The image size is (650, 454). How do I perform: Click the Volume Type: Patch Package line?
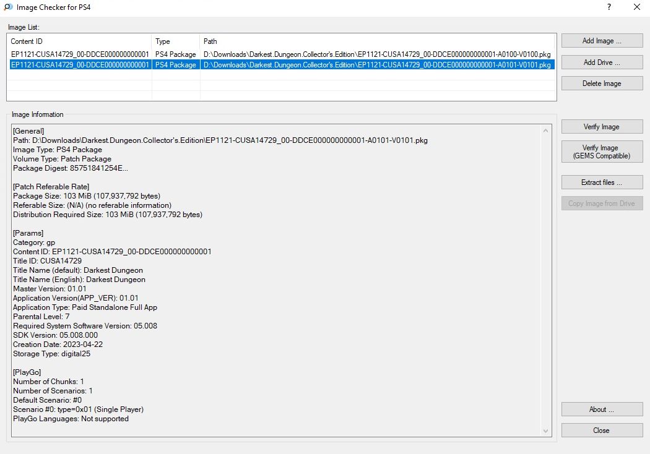pos(62,159)
